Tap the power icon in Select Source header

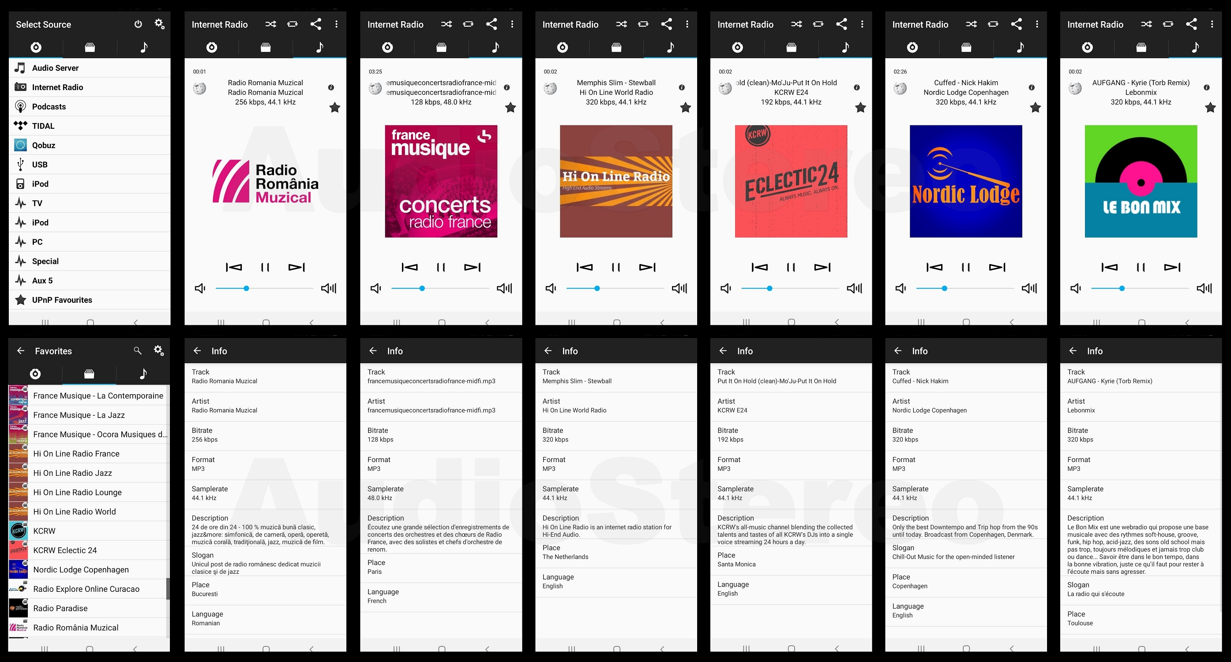138,24
